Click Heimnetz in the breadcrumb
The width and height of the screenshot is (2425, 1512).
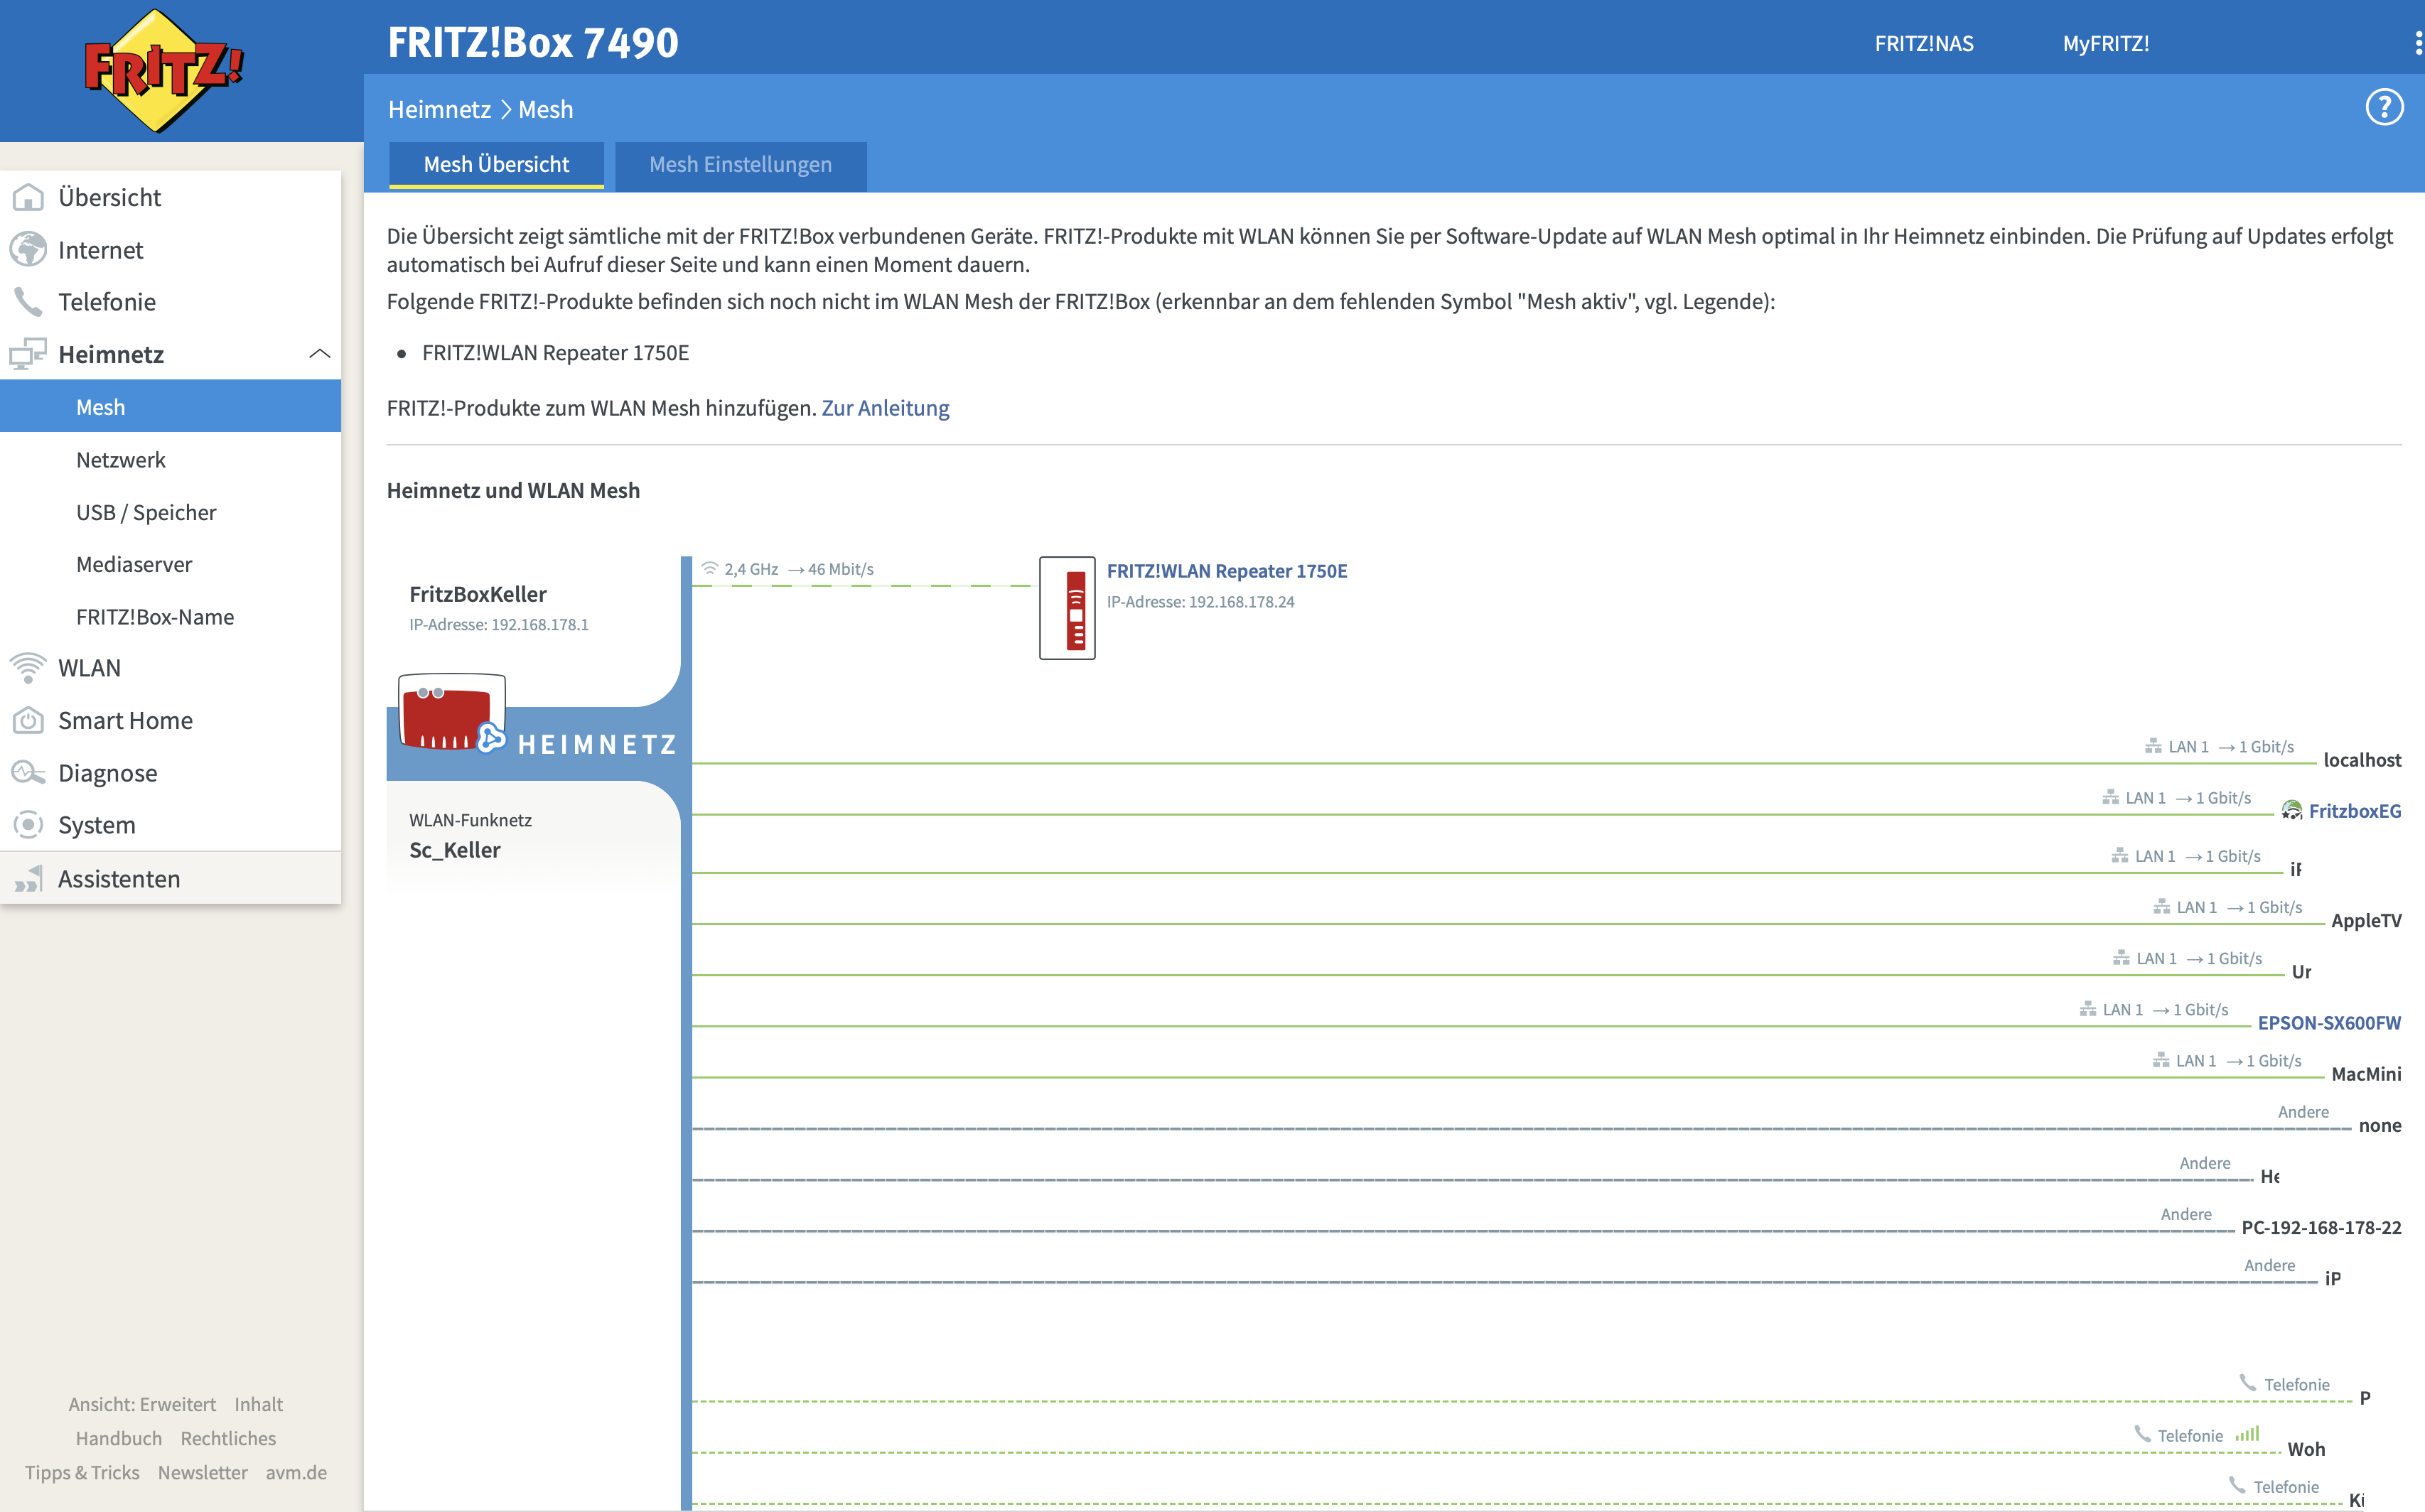(439, 109)
